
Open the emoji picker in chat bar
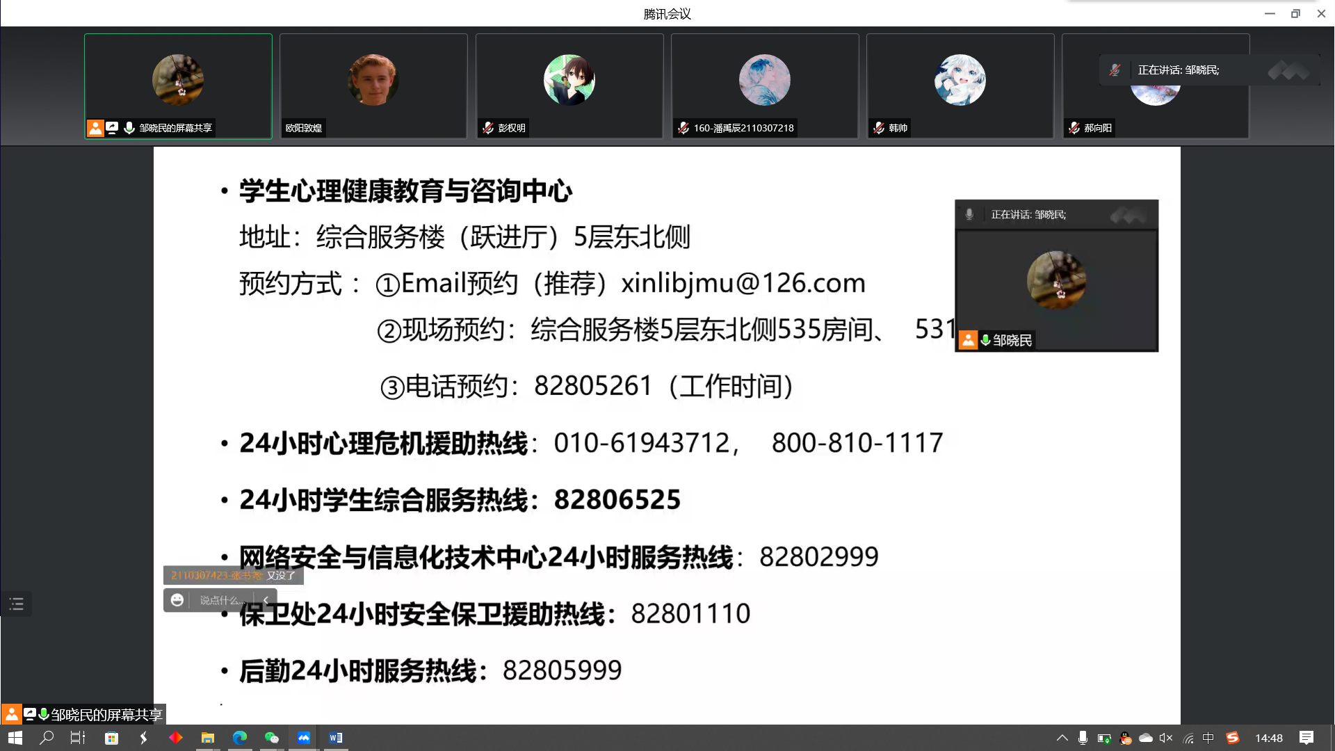coord(177,600)
